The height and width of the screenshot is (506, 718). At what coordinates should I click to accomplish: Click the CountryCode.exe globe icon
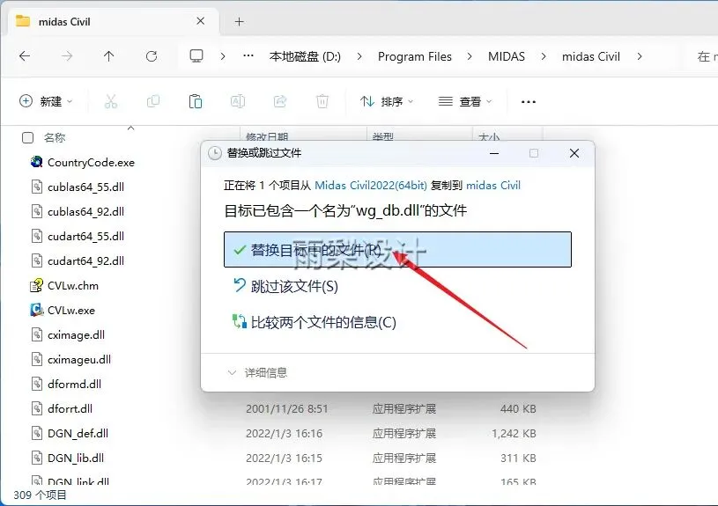tap(37, 162)
